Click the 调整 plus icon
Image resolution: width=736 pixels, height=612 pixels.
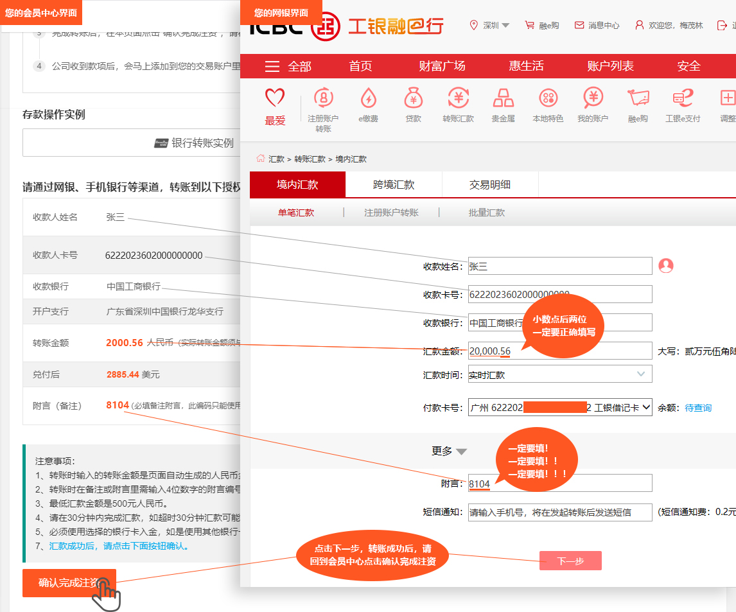point(728,98)
